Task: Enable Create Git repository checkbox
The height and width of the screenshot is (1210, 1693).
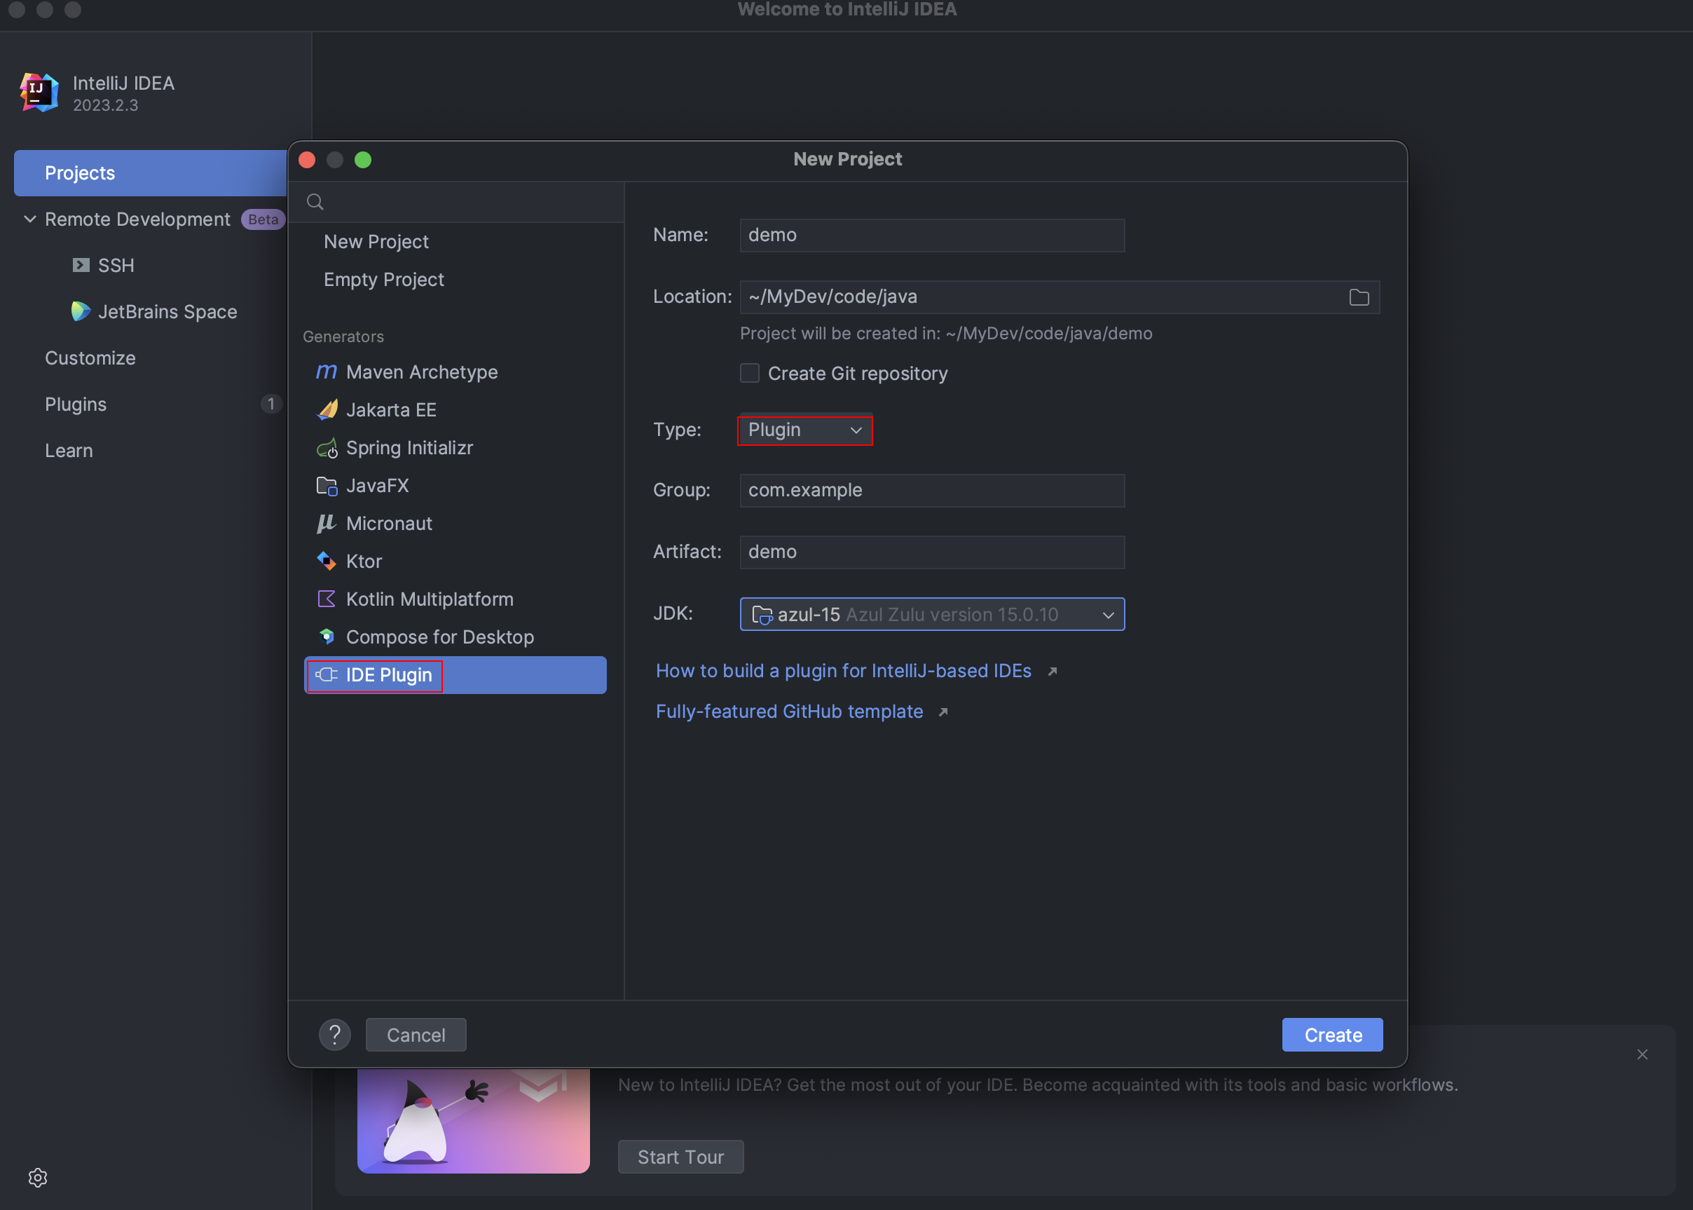Action: tap(749, 373)
